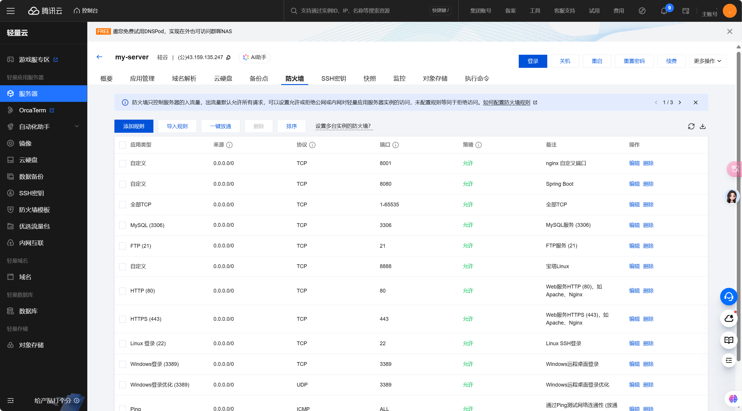Open 如何配置防火墙规则 help link
The image size is (742, 411).
(x=507, y=102)
